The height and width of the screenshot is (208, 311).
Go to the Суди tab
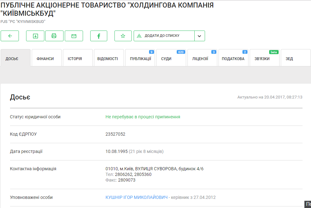coord(171,58)
